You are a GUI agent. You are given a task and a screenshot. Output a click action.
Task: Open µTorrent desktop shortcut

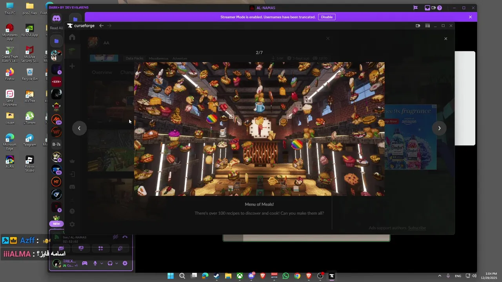30,117
